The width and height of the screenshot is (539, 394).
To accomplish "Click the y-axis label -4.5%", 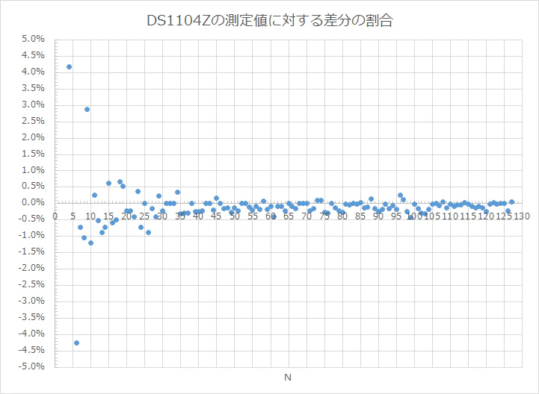I will coord(32,350).
